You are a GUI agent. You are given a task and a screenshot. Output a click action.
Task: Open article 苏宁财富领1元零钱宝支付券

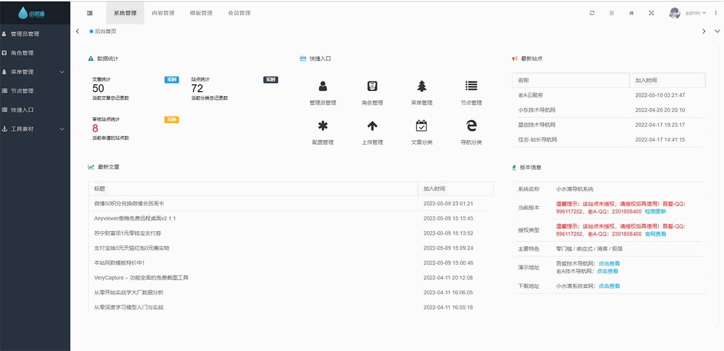pyautogui.click(x=128, y=233)
